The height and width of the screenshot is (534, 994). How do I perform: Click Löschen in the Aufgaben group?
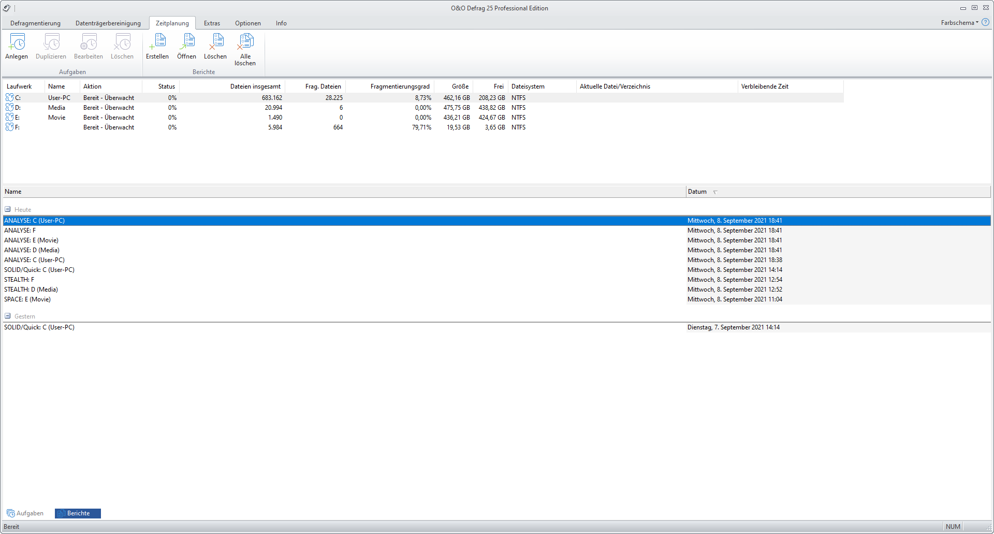122,47
